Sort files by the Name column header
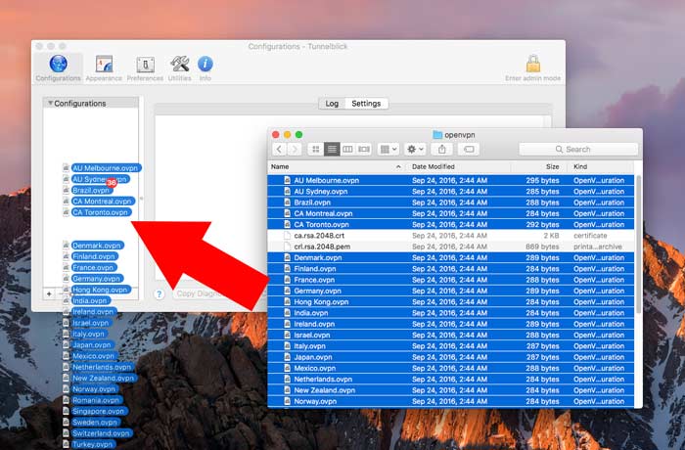Image resolution: width=685 pixels, height=450 pixels. (336, 167)
